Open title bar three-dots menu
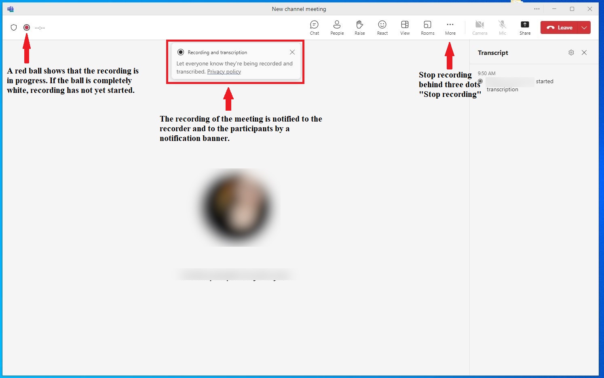This screenshot has width=604, height=378. click(x=536, y=9)
